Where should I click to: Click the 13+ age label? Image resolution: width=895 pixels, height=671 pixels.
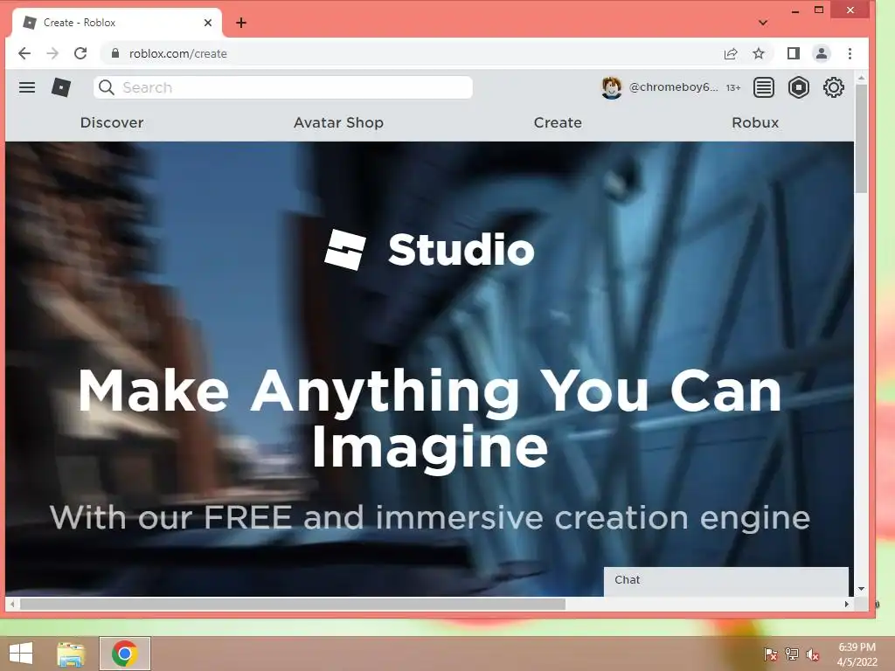733,88
